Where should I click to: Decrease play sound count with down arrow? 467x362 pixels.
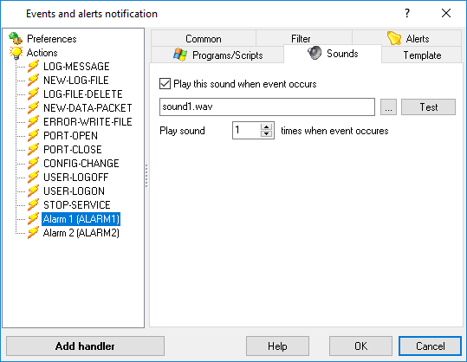click(266, 133)
